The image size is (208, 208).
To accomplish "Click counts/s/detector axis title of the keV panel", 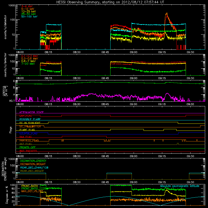I will click(5, 27).
